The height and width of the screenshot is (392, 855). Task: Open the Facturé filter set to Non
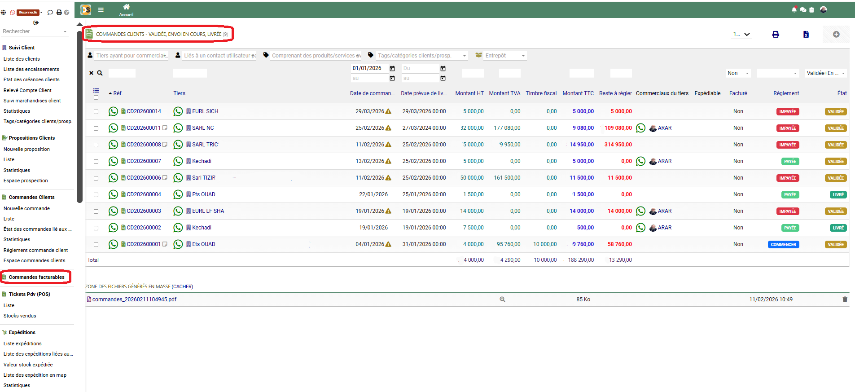click(738, 73)
